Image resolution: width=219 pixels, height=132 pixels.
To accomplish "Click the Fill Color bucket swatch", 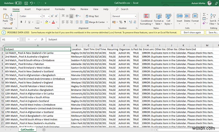I will click(x=47, y=22).
